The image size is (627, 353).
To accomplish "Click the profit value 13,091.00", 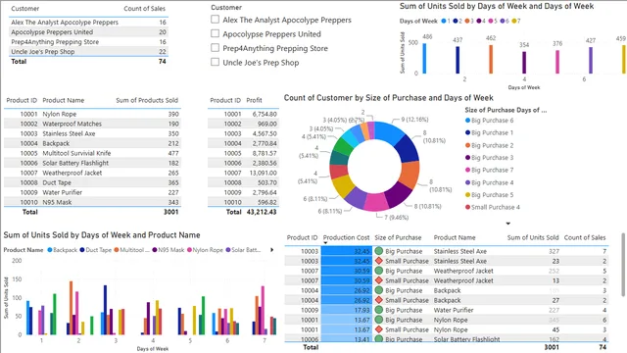I will click(x=264, y=173).
